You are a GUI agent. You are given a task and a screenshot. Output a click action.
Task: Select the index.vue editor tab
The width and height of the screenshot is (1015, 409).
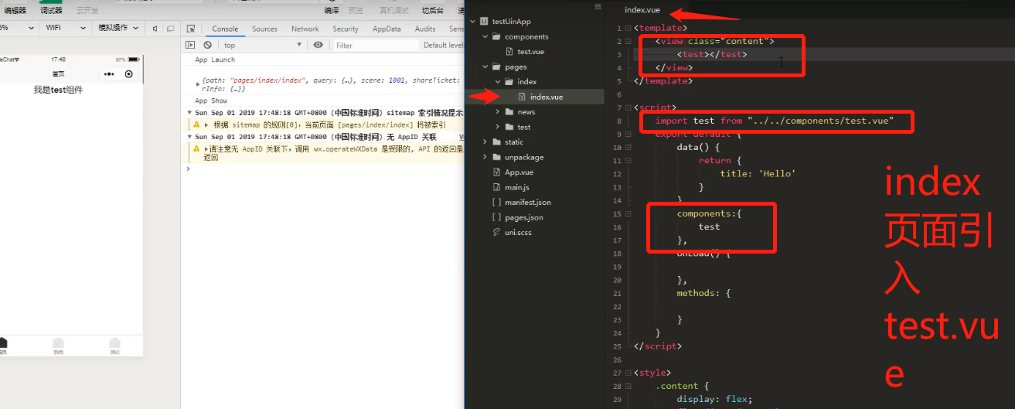click(641, 9)
